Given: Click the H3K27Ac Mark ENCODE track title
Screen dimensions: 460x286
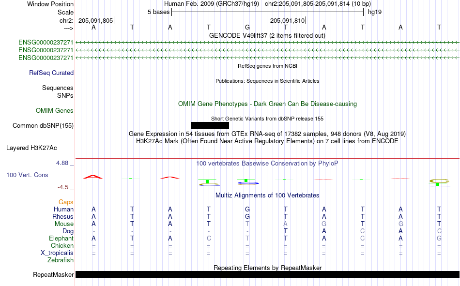Looking at the screenshot, I should click(x=267, y=141).
